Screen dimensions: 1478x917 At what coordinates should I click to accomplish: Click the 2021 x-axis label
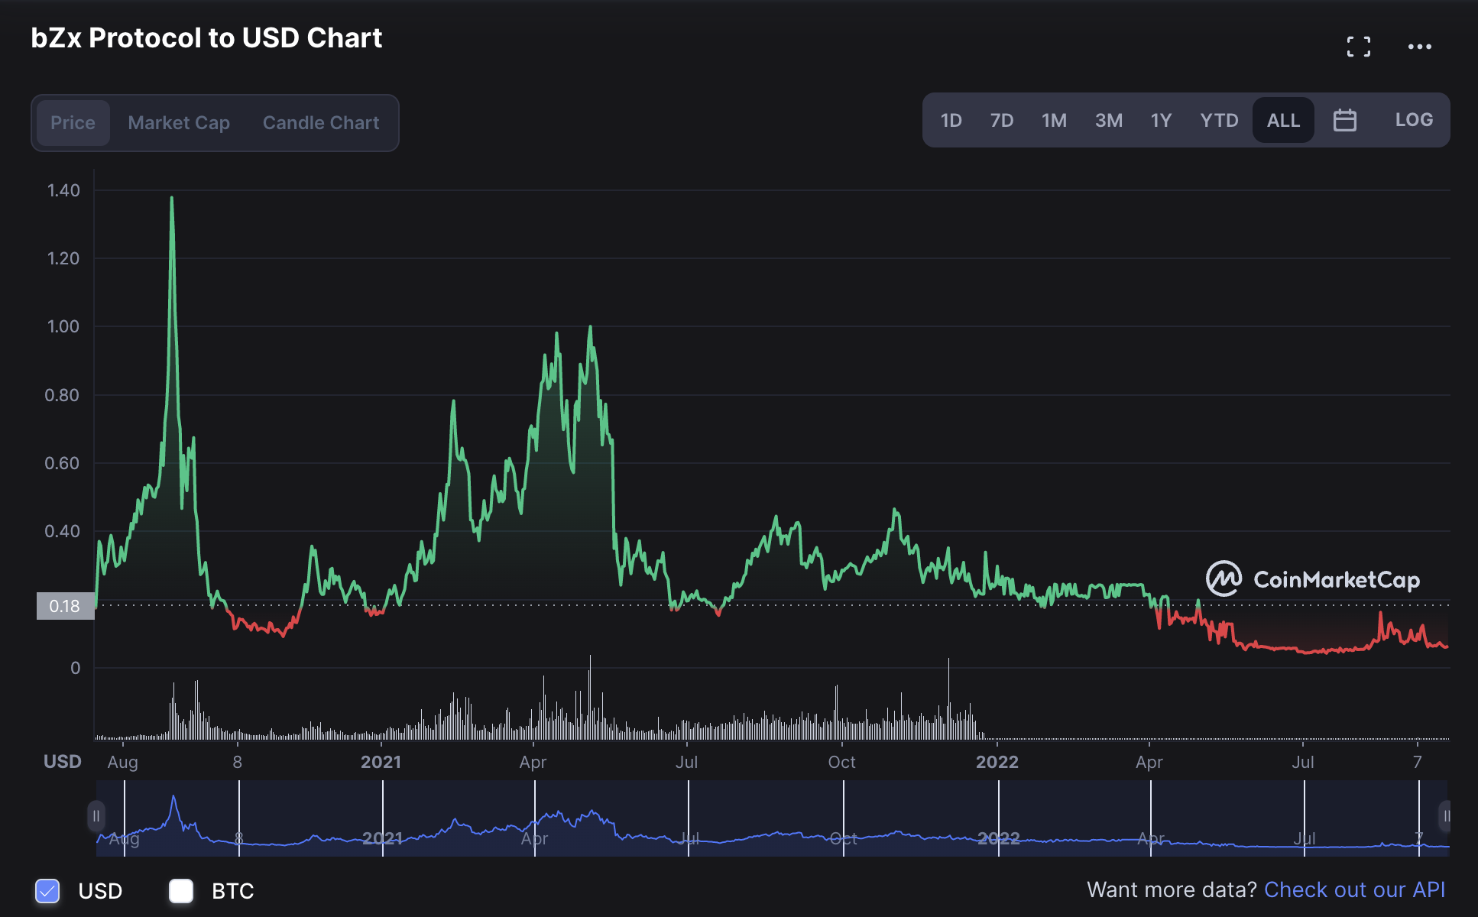pyautogui.click(x=381, y=762)
